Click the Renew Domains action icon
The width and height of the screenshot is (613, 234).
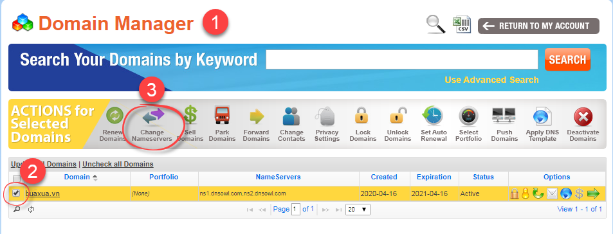click(x=115, y=116)
